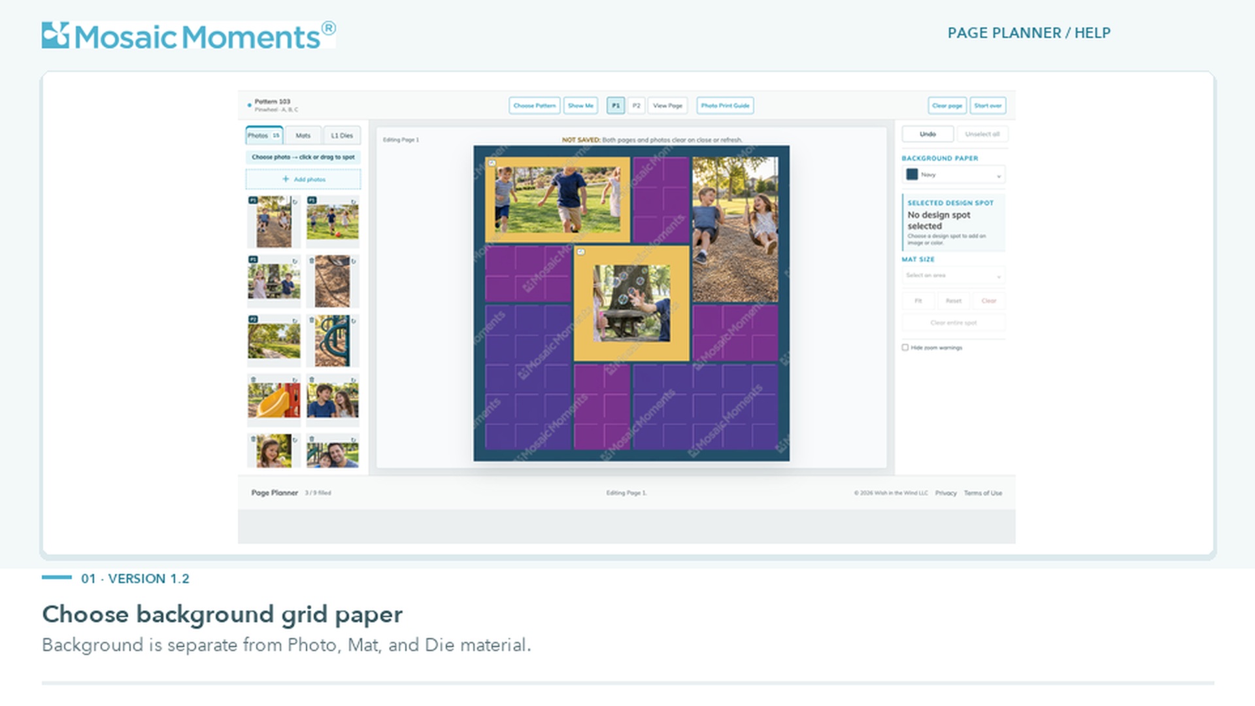
Task: Open the Background Paper Navy dropdown
Action: coord(954,175)
